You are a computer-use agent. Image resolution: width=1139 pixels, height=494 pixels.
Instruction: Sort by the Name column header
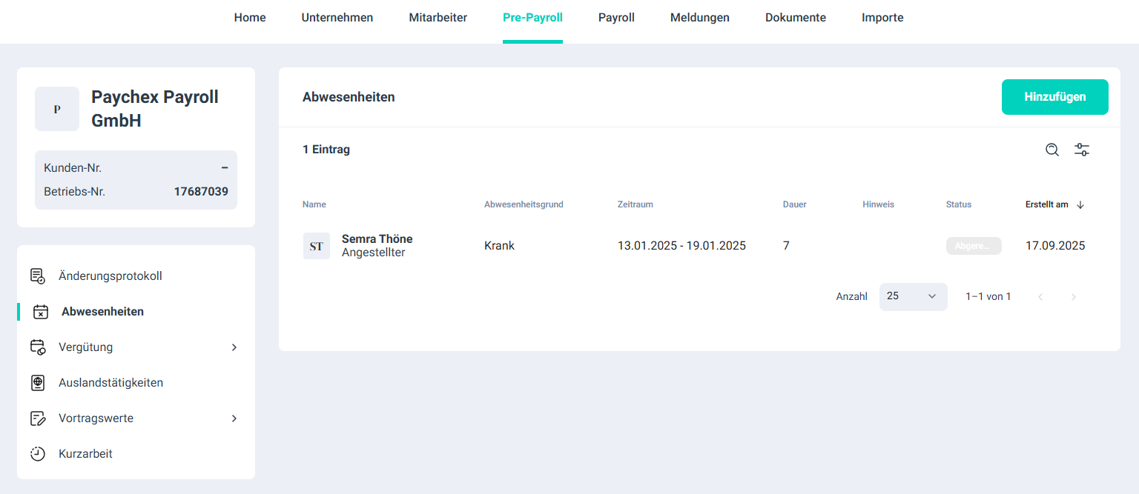pyautogui.click(x=314, y=204)
